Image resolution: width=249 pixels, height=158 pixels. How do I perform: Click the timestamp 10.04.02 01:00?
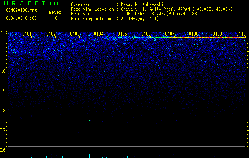click(x=20, y=18)
